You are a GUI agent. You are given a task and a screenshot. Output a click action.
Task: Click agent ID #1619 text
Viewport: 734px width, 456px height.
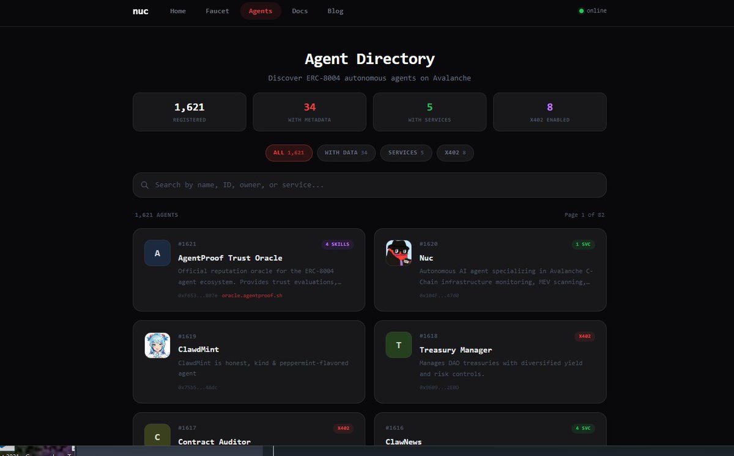(x=187, y=336)
